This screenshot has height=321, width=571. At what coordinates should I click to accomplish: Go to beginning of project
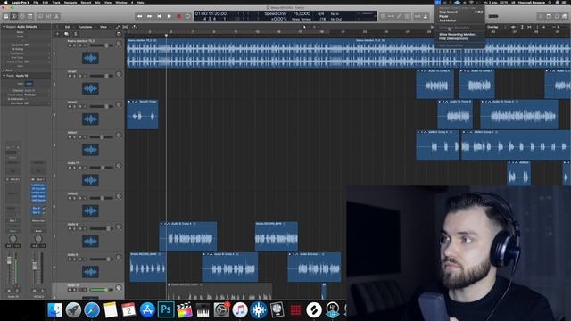[x=159, y=16]
